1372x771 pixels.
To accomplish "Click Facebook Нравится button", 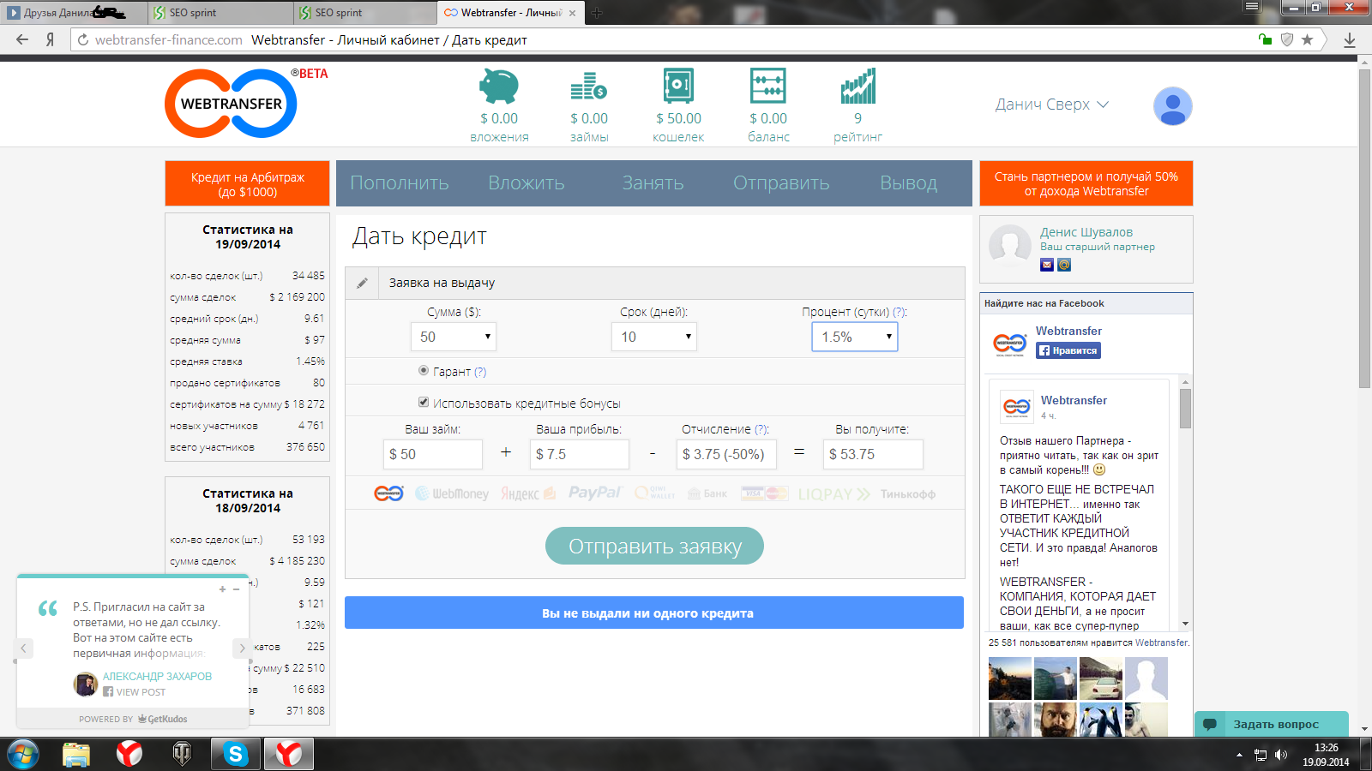I will pos(1068,350).
